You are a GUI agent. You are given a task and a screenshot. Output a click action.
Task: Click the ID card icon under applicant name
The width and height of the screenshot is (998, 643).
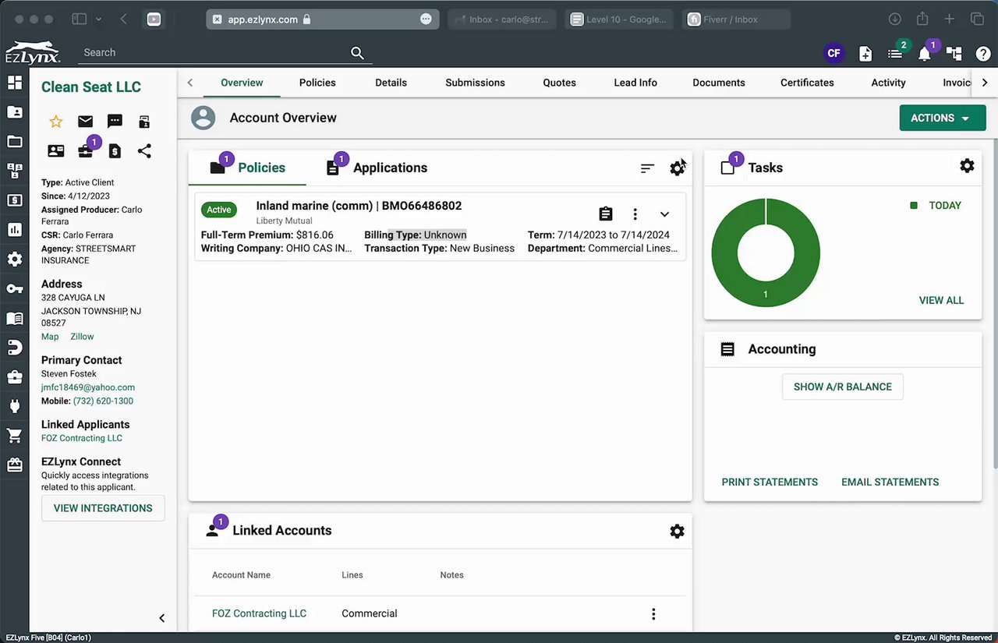[56, 151]
